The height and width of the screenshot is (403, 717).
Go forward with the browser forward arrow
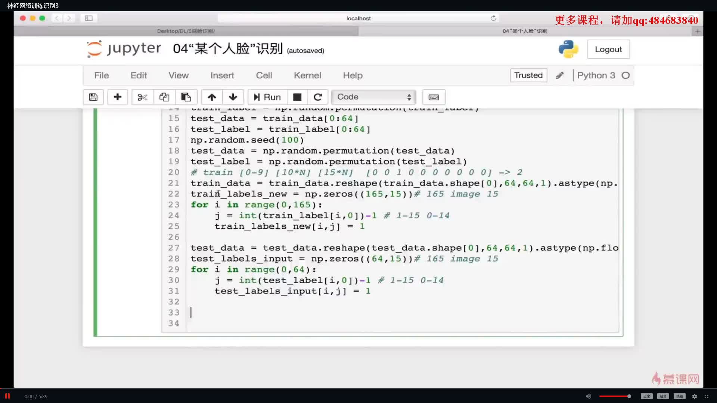(x=69, y=18)
